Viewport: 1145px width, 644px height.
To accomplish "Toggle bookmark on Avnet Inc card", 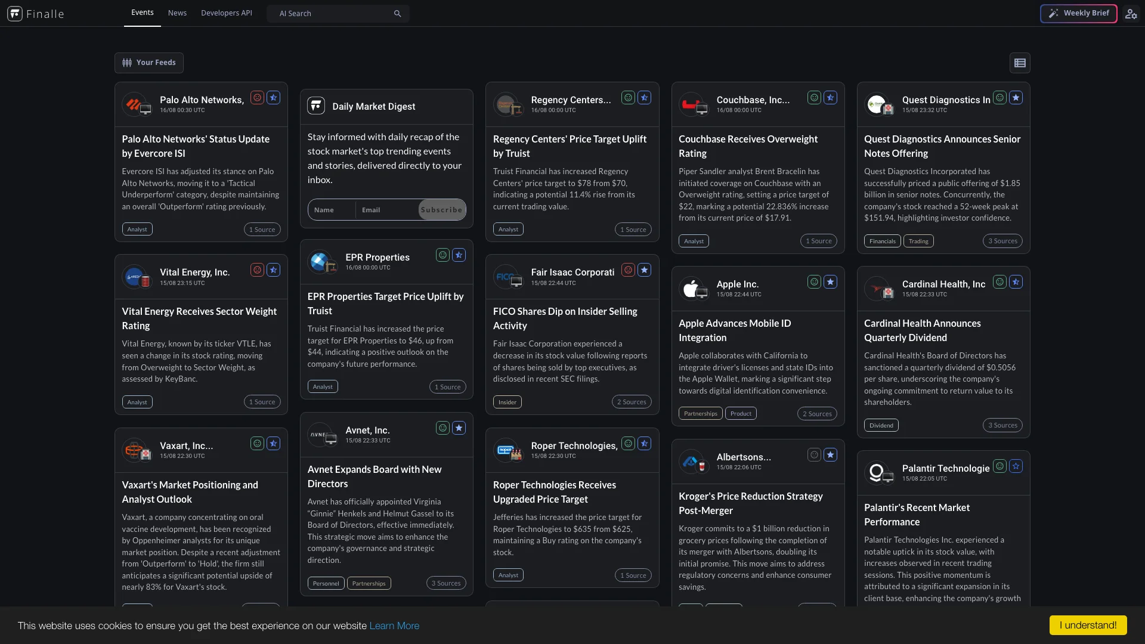I will [459, 428].
